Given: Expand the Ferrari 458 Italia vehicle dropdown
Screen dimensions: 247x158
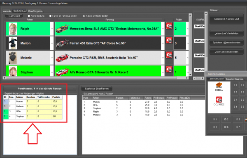Looking at the screenshot, I should coord(163,43).
